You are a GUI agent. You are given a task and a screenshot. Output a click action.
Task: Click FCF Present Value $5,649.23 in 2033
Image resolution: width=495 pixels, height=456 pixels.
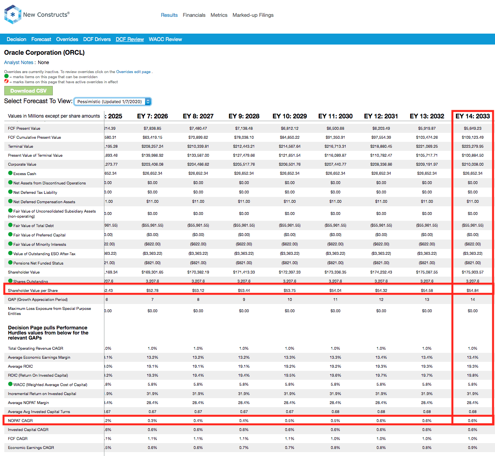tap(472, 128)
